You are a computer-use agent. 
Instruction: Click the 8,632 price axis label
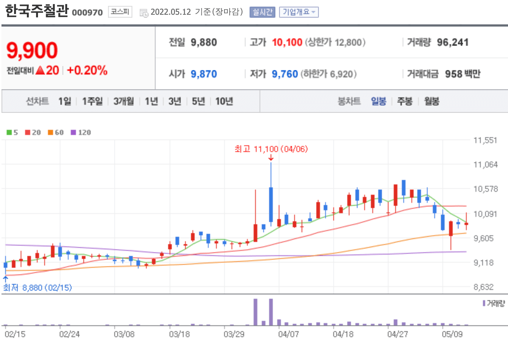pyautogui.click(x=484, y=287)
